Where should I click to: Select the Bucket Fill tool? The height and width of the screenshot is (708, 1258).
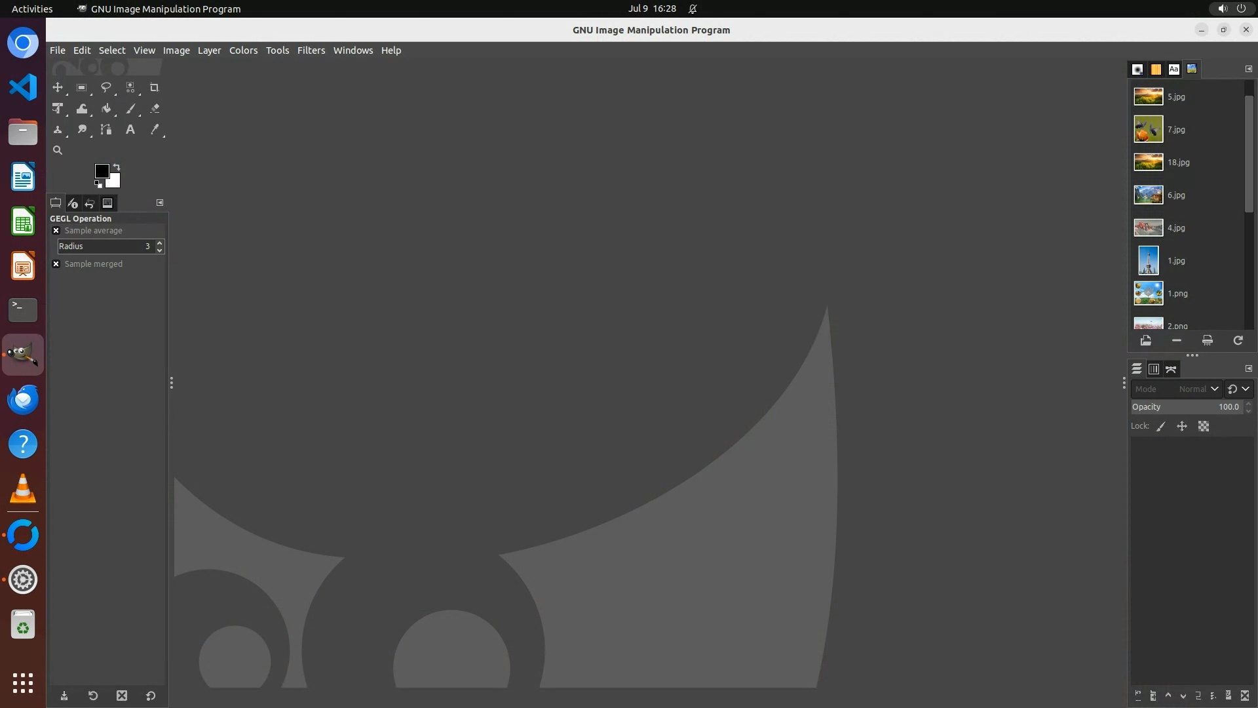tap(106, 109)
